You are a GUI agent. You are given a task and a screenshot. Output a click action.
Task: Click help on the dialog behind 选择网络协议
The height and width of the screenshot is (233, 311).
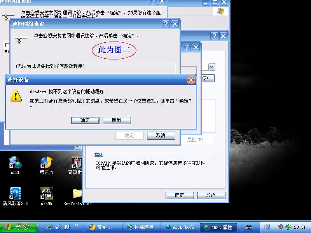click(187, 47)
